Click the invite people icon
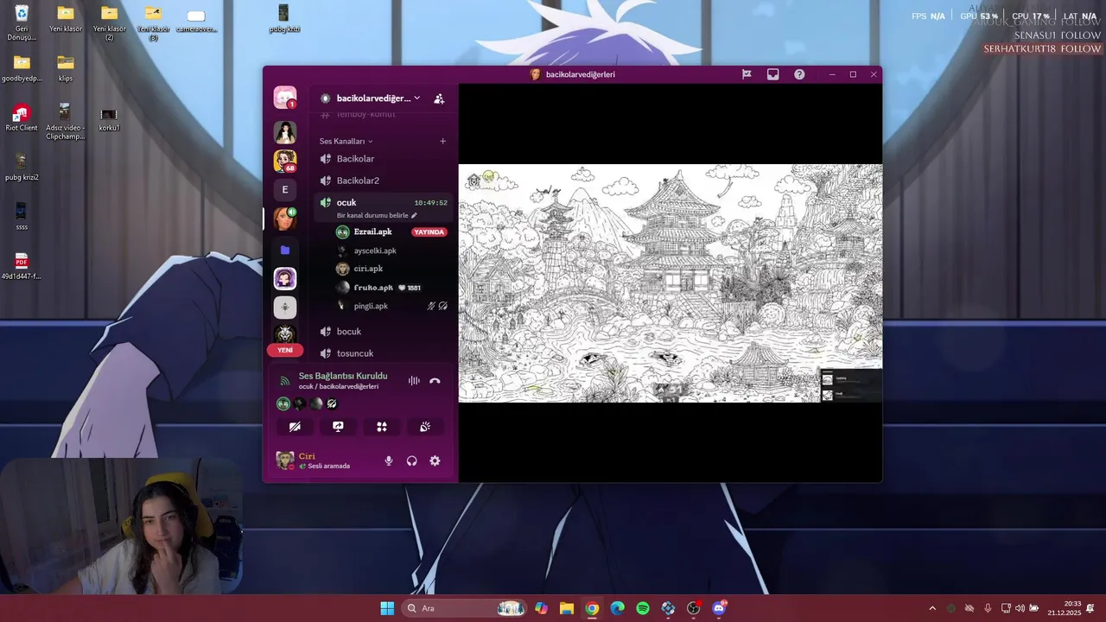The height and width of the screenshot is (622, 1106). [x=439, y=98]
